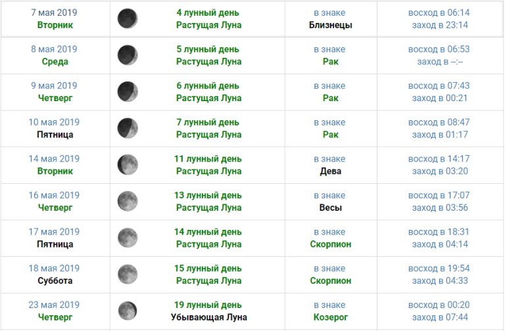
Task: Select the moon phase image for 9 мая 2019
Action: (127, 91)
